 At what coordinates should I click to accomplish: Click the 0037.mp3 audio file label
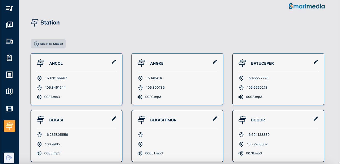(x=52, y=97)
